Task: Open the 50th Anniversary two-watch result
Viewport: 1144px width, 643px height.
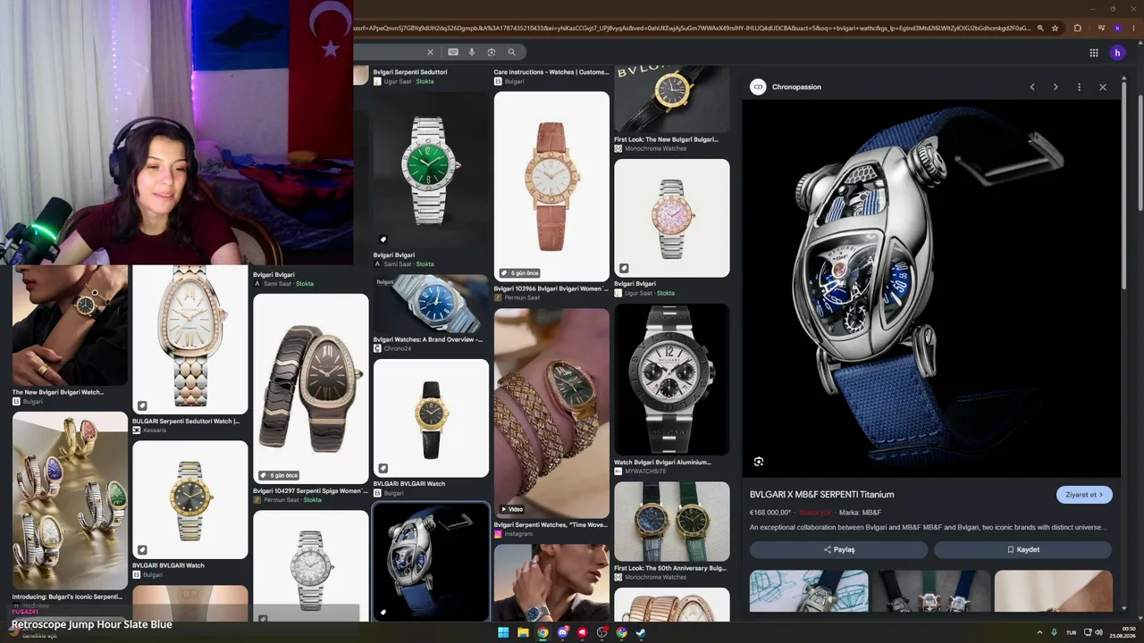Action: (x=671, y=522)
